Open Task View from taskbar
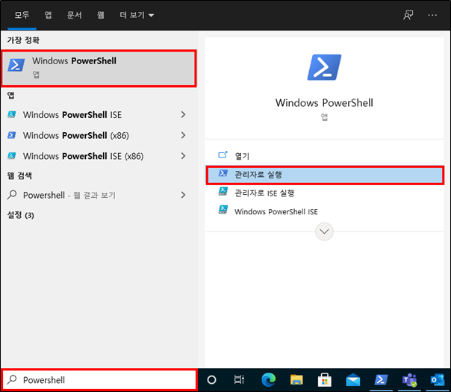The width and height of the screenshot is (451, 392). tap(239, 380)
